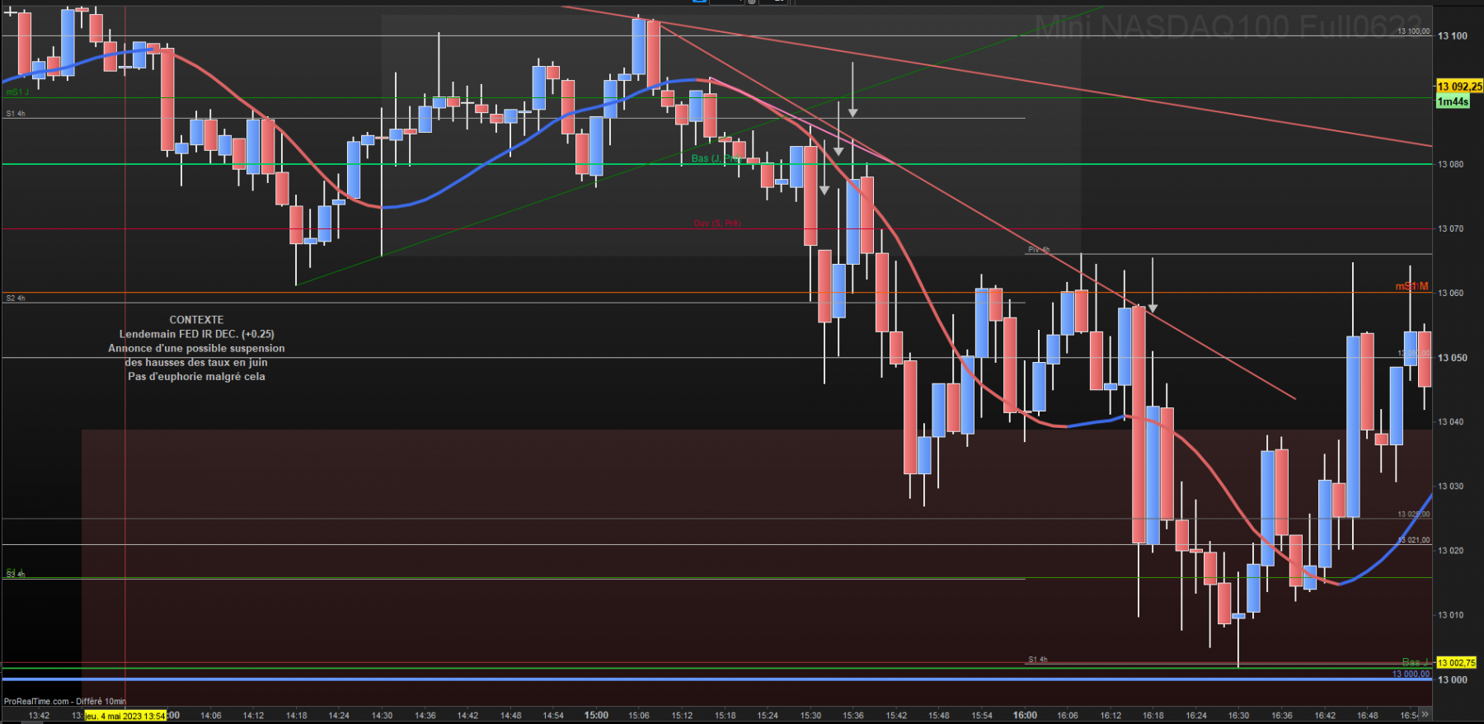Select the blue 13 000,00 line label

pyautogui.click(x=1411, y=674)
